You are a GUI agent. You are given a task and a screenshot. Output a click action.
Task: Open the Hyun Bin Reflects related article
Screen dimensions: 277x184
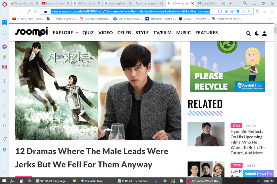248,142
